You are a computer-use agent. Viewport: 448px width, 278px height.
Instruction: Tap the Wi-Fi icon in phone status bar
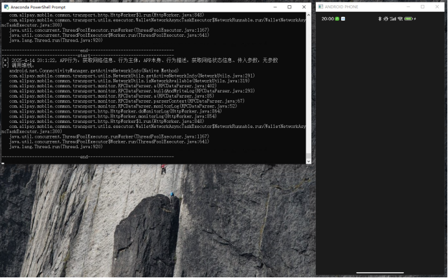click(400, 19)
